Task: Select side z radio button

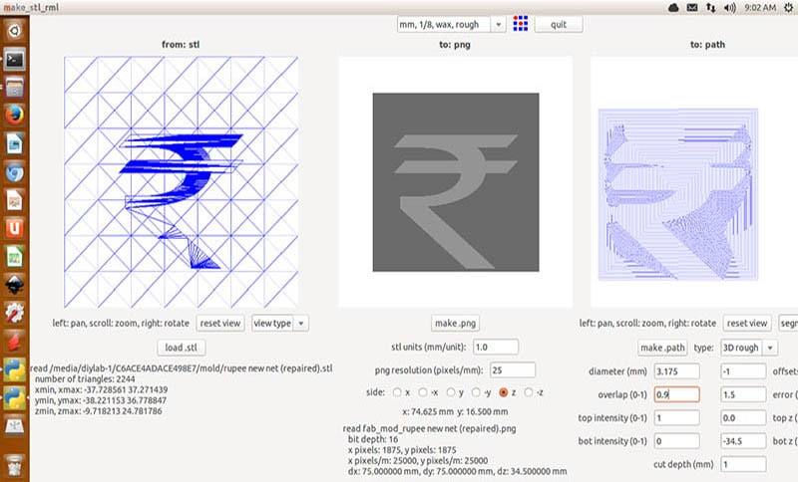Action: 504,392
